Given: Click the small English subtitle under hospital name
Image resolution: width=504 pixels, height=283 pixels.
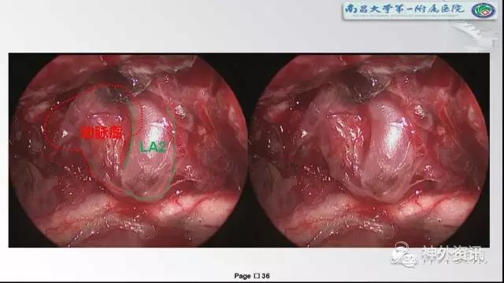Looking at the screenshot, I should 404,16.
